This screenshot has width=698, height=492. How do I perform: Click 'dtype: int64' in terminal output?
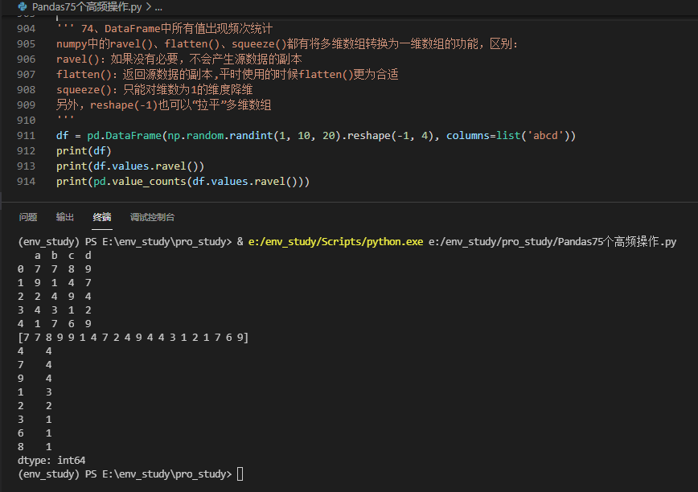pos(51,461)
